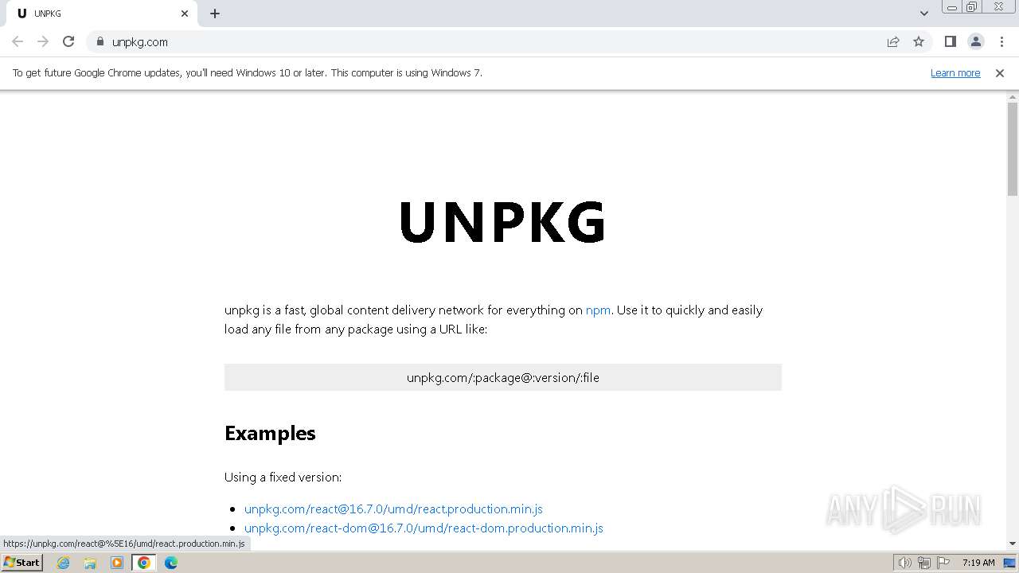Open File Explorer from taskbar
Viewport: 1019px width, 573px height.
90,563
